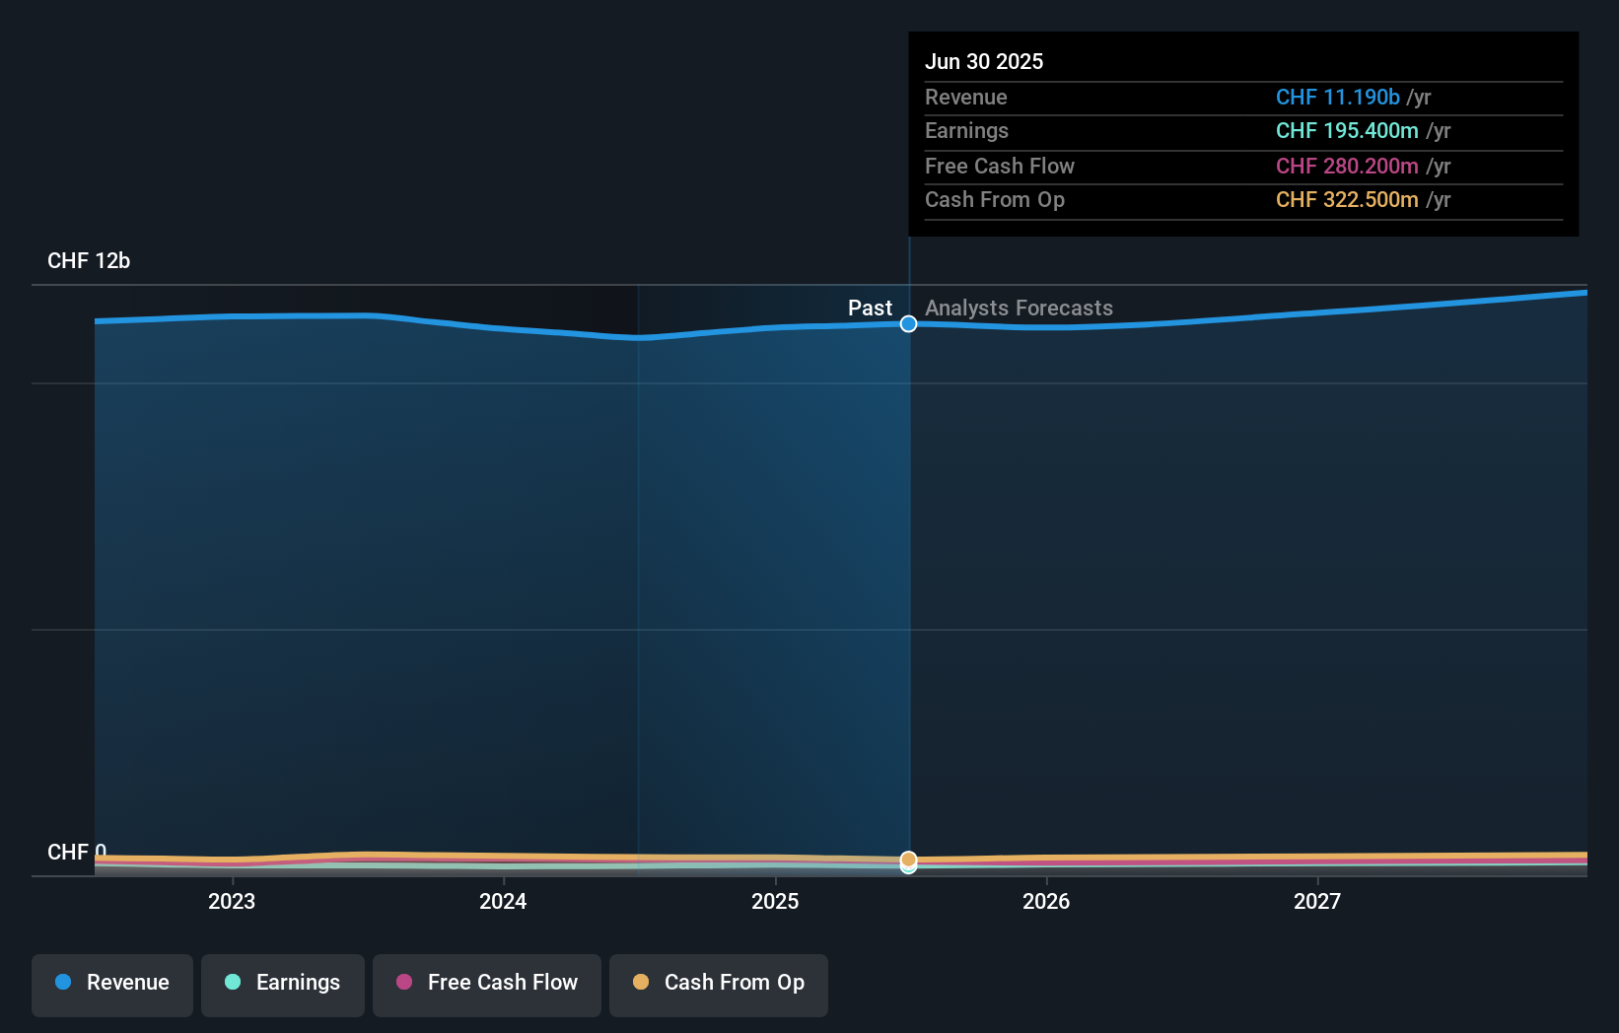Expand the Jun 30 2025 tooltip header
Viewport: 1619px width, 1033px height.
984,61
